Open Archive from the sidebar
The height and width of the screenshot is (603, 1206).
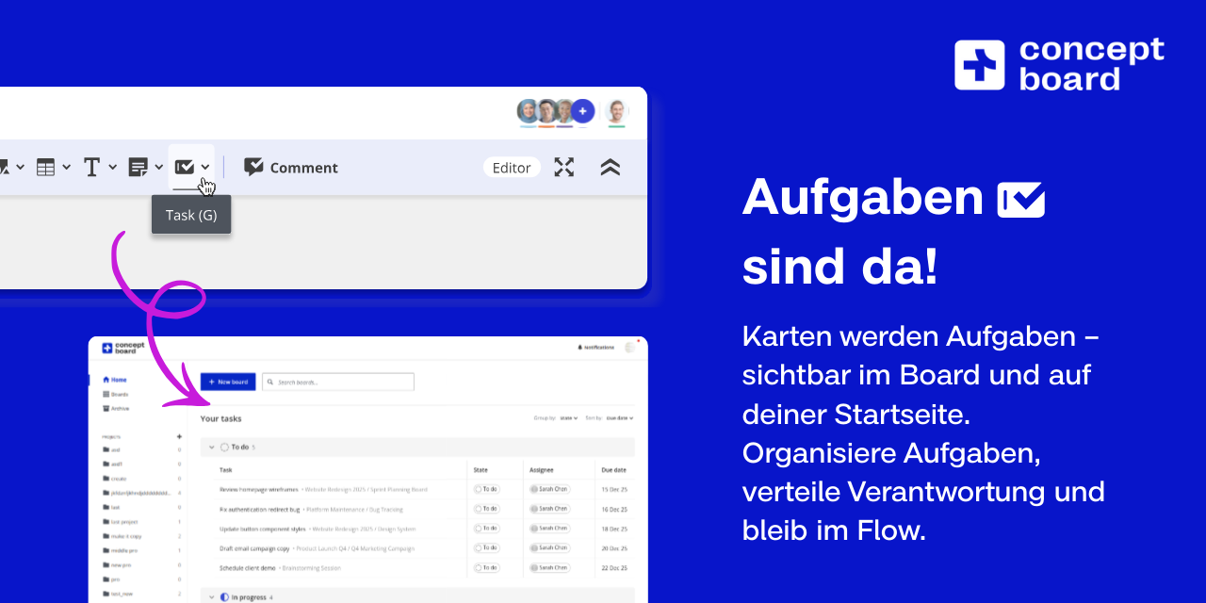tap(119, 408)
